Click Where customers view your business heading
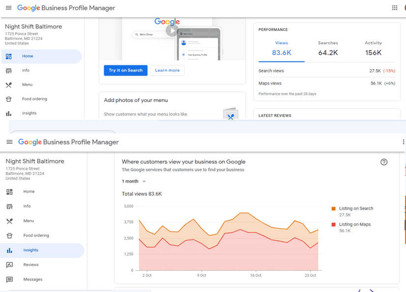This screenshot has width=406, height=292. [x=184, y=162]
